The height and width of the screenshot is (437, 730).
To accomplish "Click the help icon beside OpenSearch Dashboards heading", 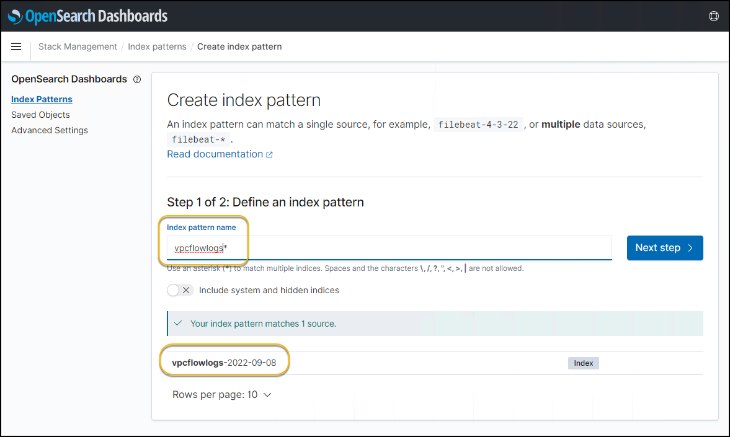I will 137,79.
